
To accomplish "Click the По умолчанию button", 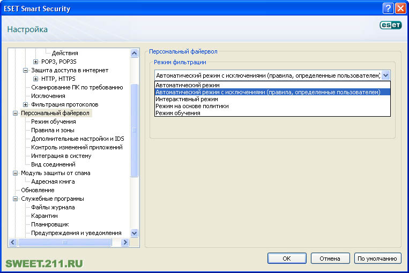I will click(377, 259).
